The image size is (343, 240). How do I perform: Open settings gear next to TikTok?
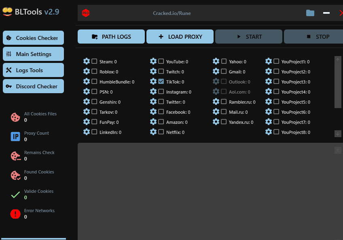(154, 81)
